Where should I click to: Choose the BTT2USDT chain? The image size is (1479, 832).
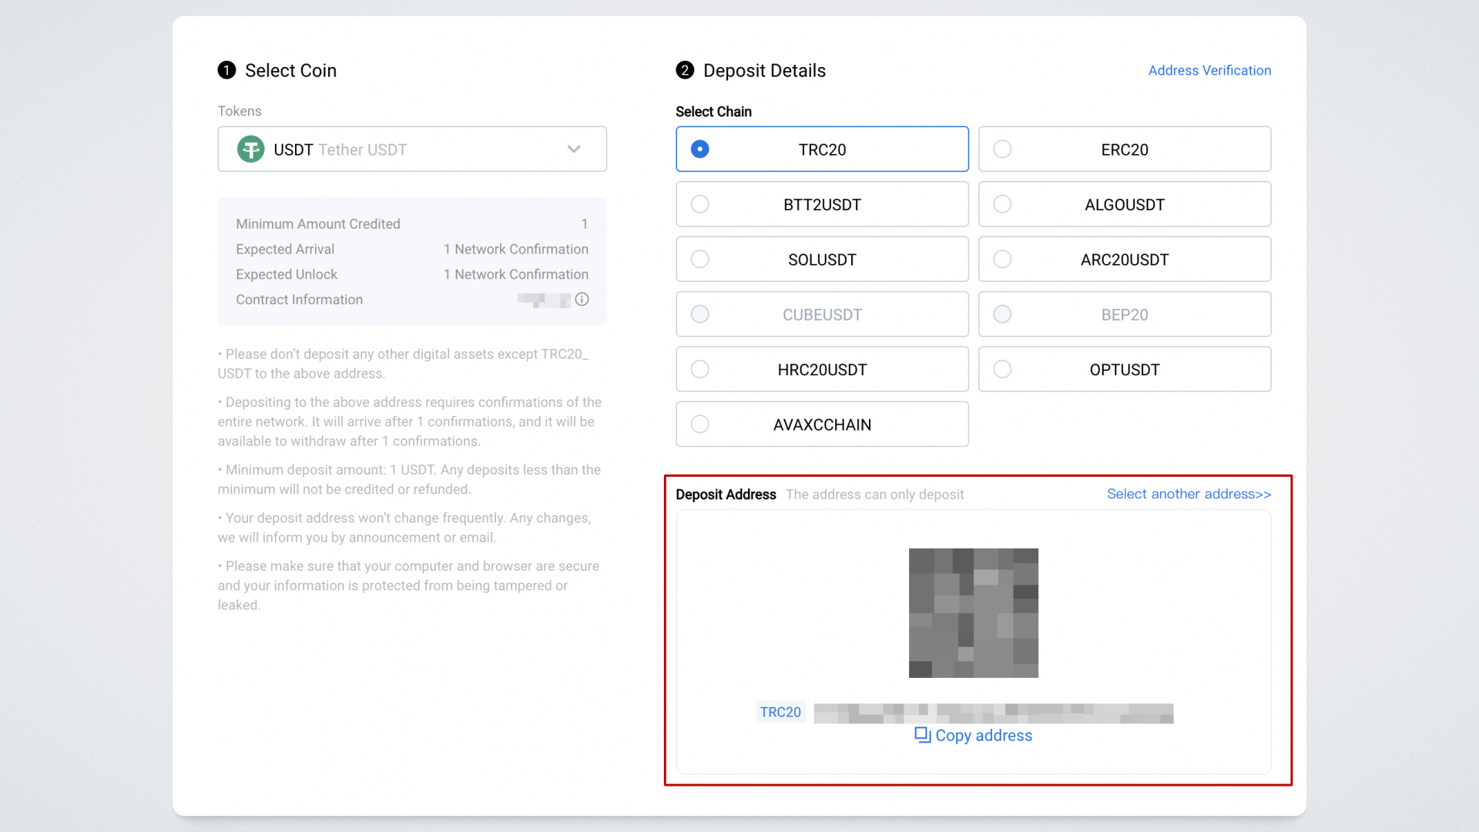822,205
